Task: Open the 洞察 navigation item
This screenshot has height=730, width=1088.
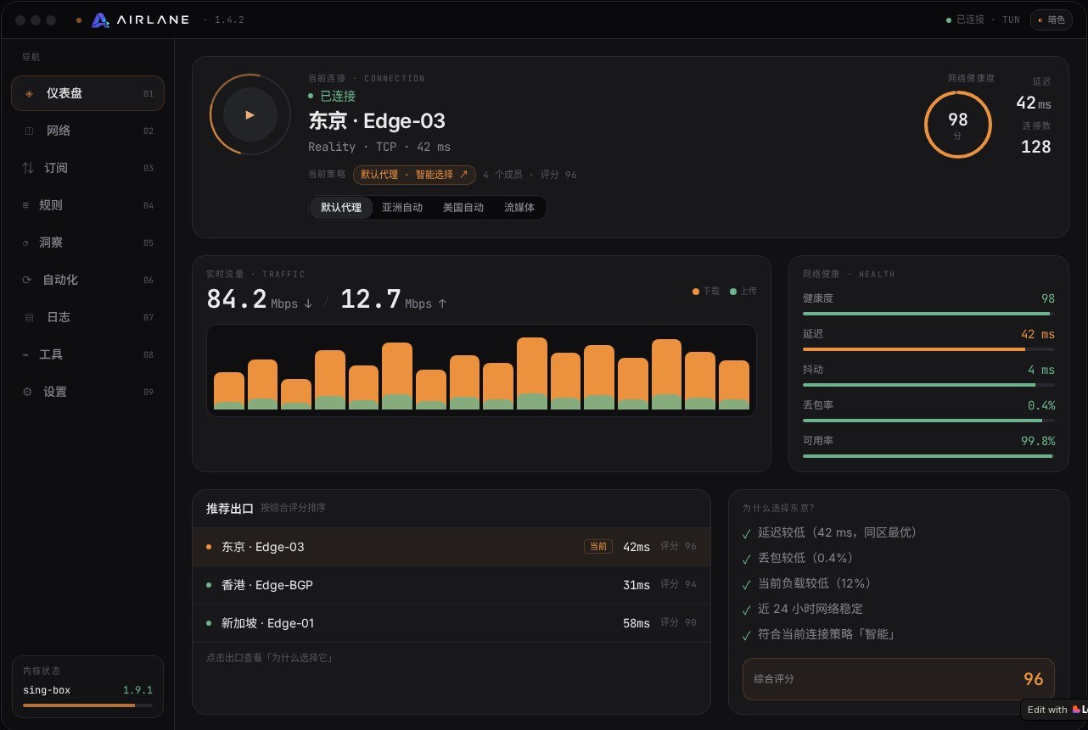Action: [x=87, y=242]
